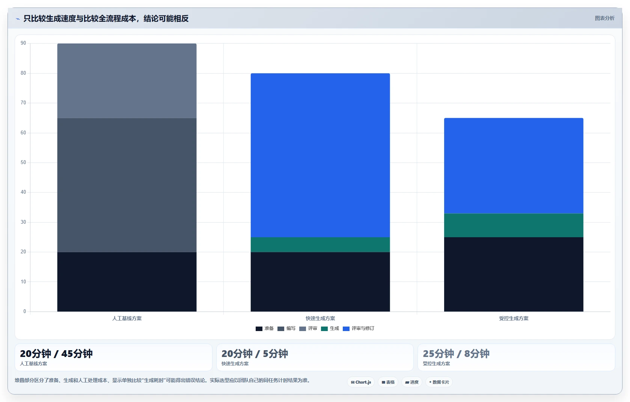Click the 20分钟 / 5分钟 stat card
The image size is (630, 402).
(x=315, y=357)
